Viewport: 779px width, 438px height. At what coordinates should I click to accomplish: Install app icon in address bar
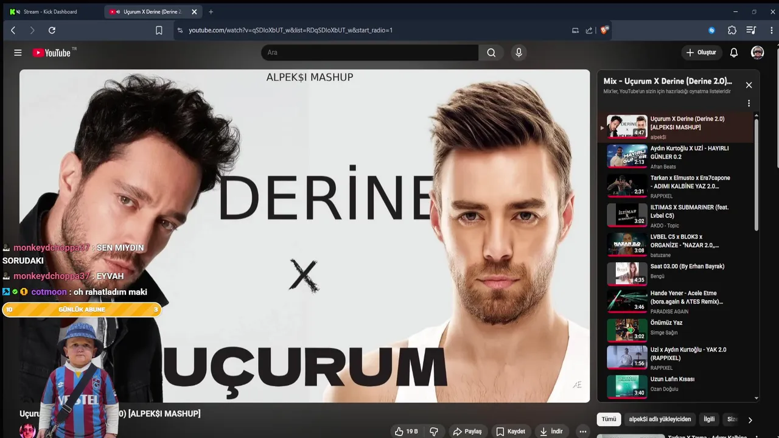tap(575, 30)
